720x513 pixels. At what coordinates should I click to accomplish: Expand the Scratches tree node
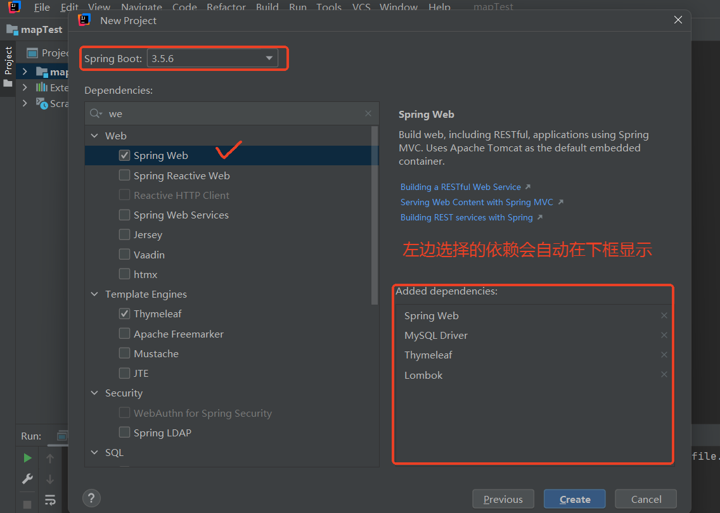pos(25,103)
